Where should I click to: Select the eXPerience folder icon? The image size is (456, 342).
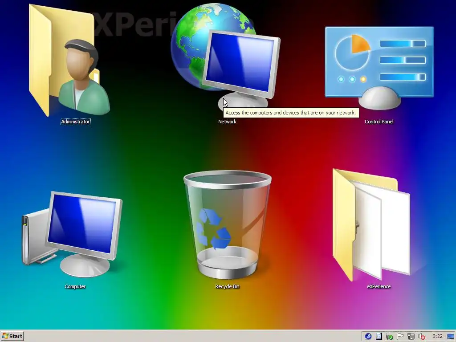[x=371, y=225]
